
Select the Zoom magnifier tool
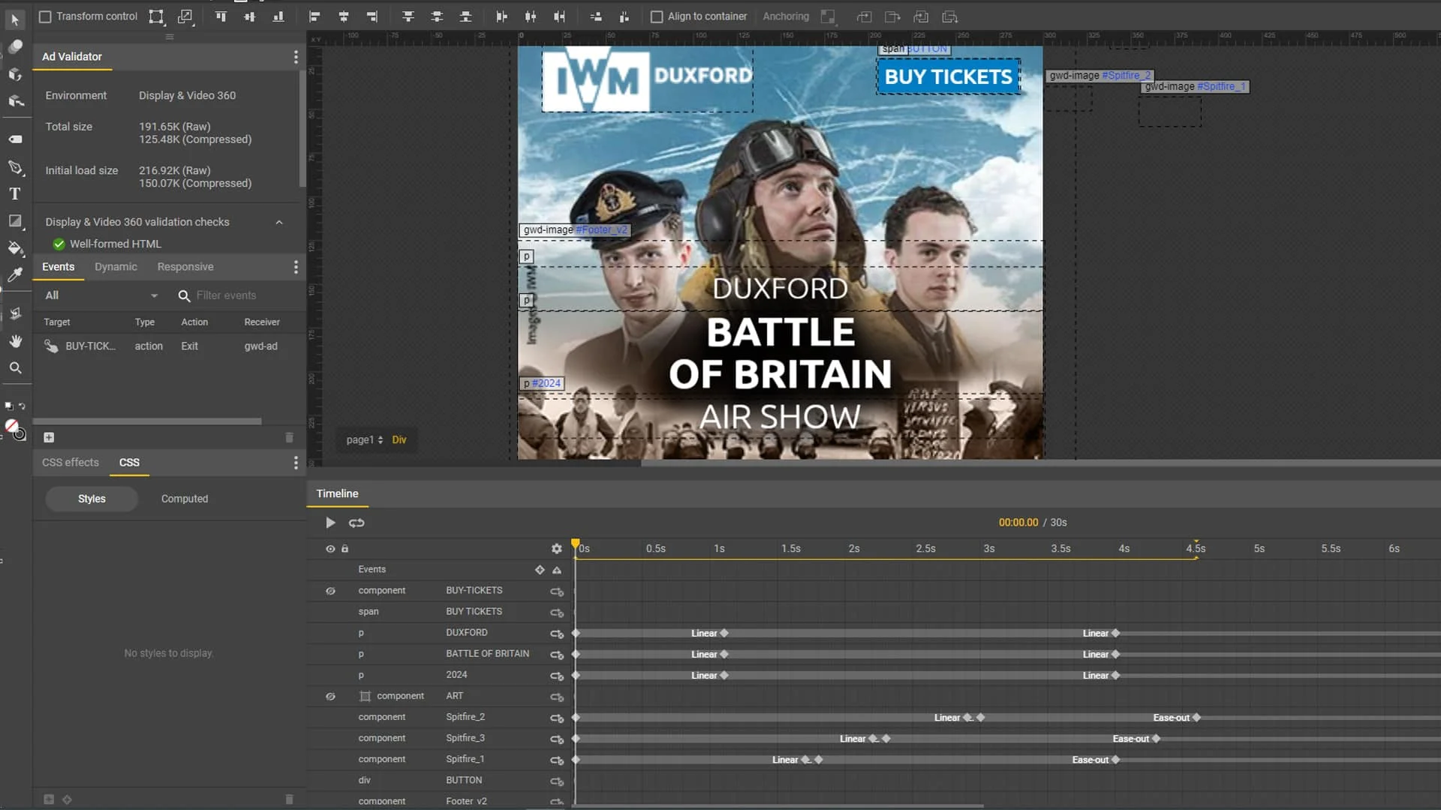point(15,367)
